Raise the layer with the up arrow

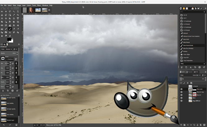[x=188, y=125]
